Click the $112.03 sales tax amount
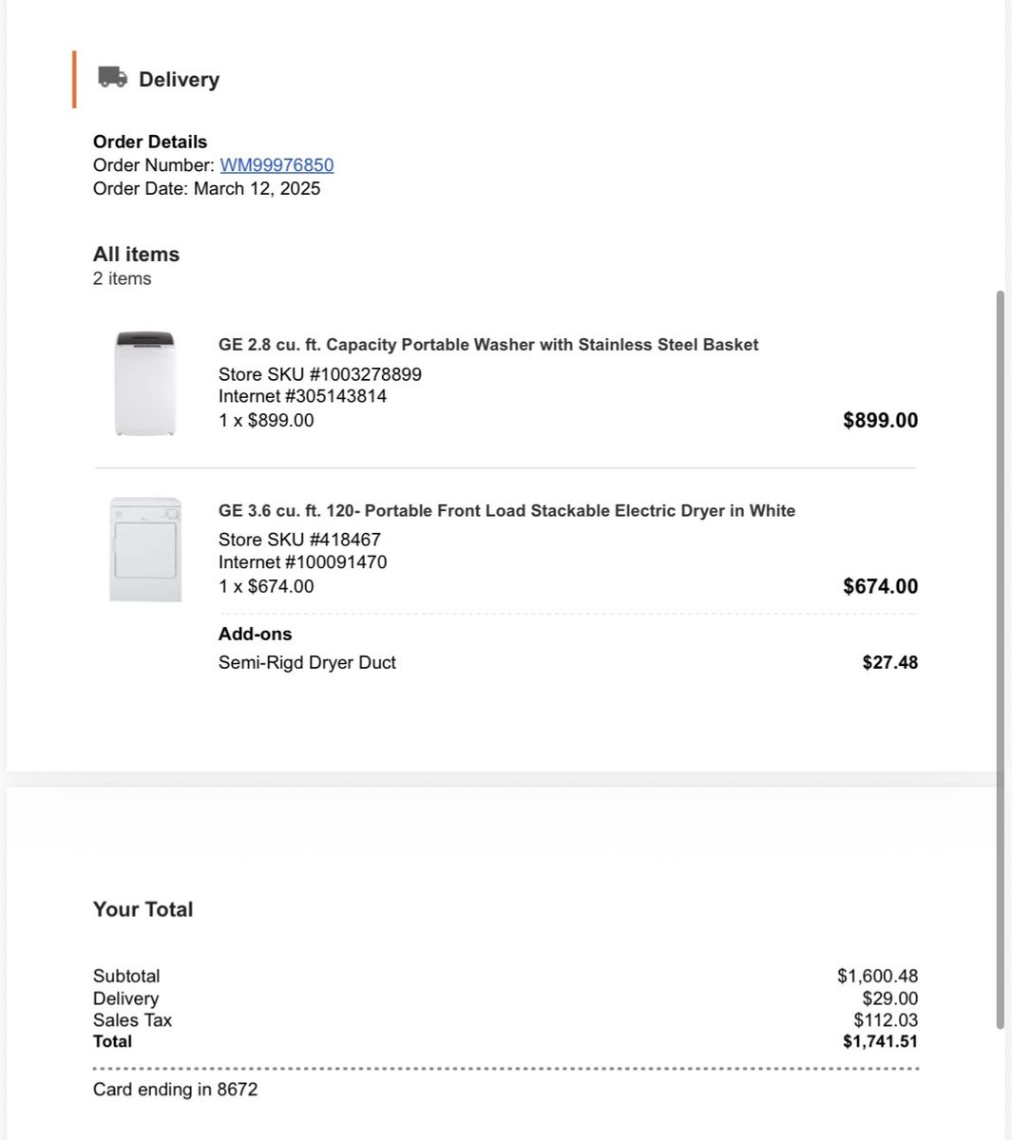This screenshot has height=1140, width=1012. tap(886, 1020)
